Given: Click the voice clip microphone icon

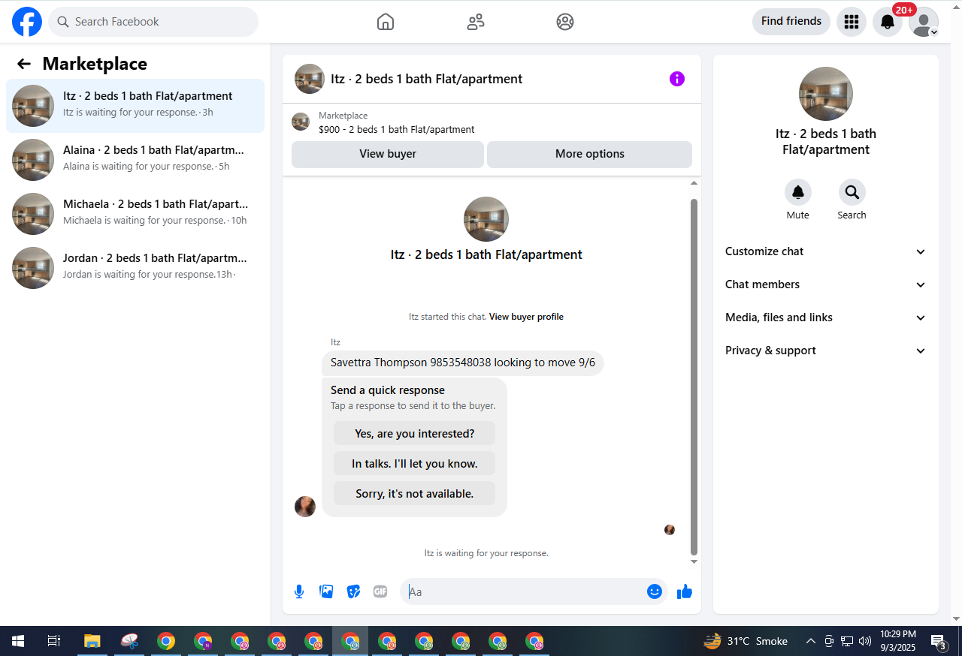Looking at the screenshot, I should coord(299,591).
